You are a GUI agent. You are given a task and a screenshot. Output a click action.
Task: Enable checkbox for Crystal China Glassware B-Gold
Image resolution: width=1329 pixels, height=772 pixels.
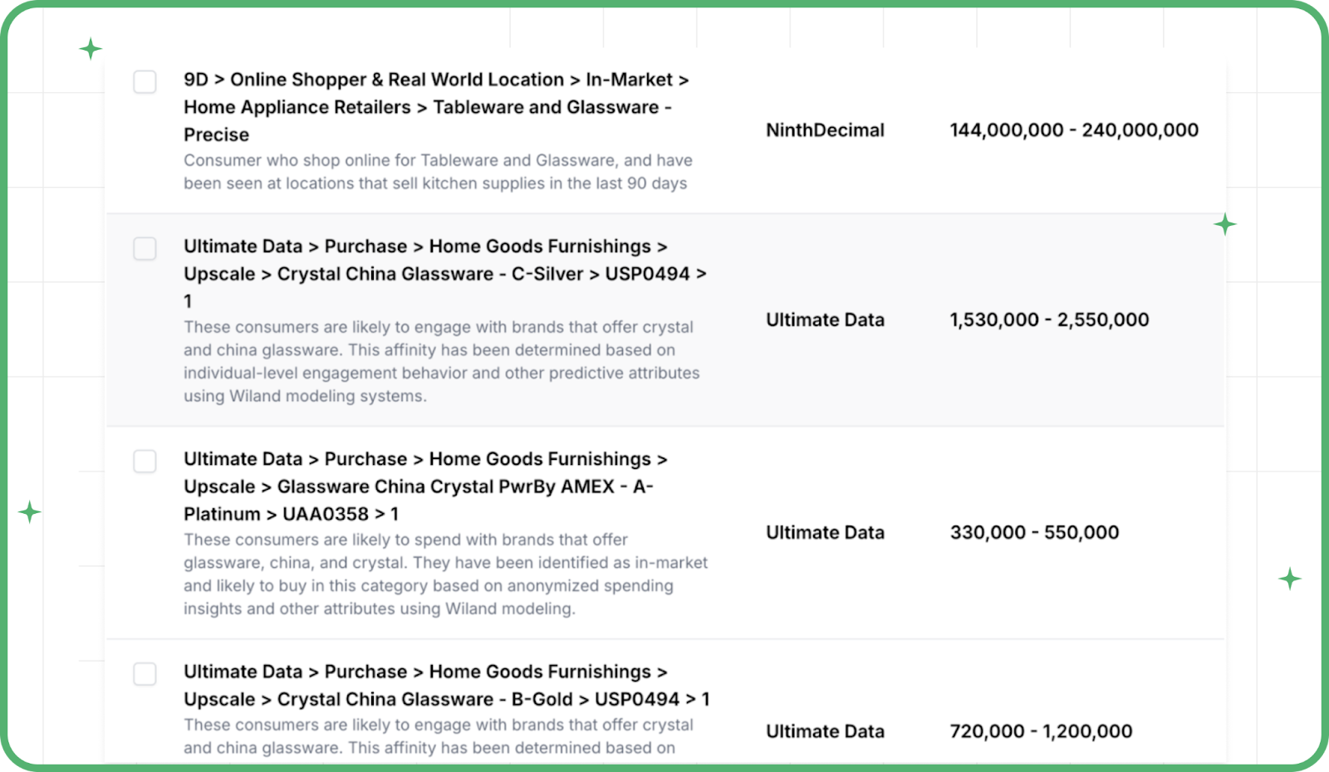pyautogui.click(x=145, y=673)
